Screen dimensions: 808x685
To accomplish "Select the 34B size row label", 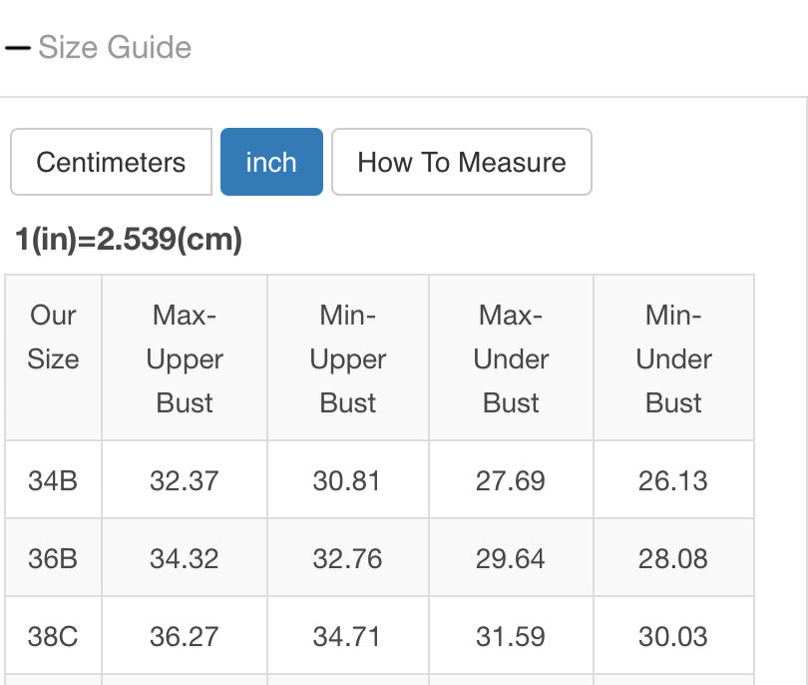I will click(53, 480).
